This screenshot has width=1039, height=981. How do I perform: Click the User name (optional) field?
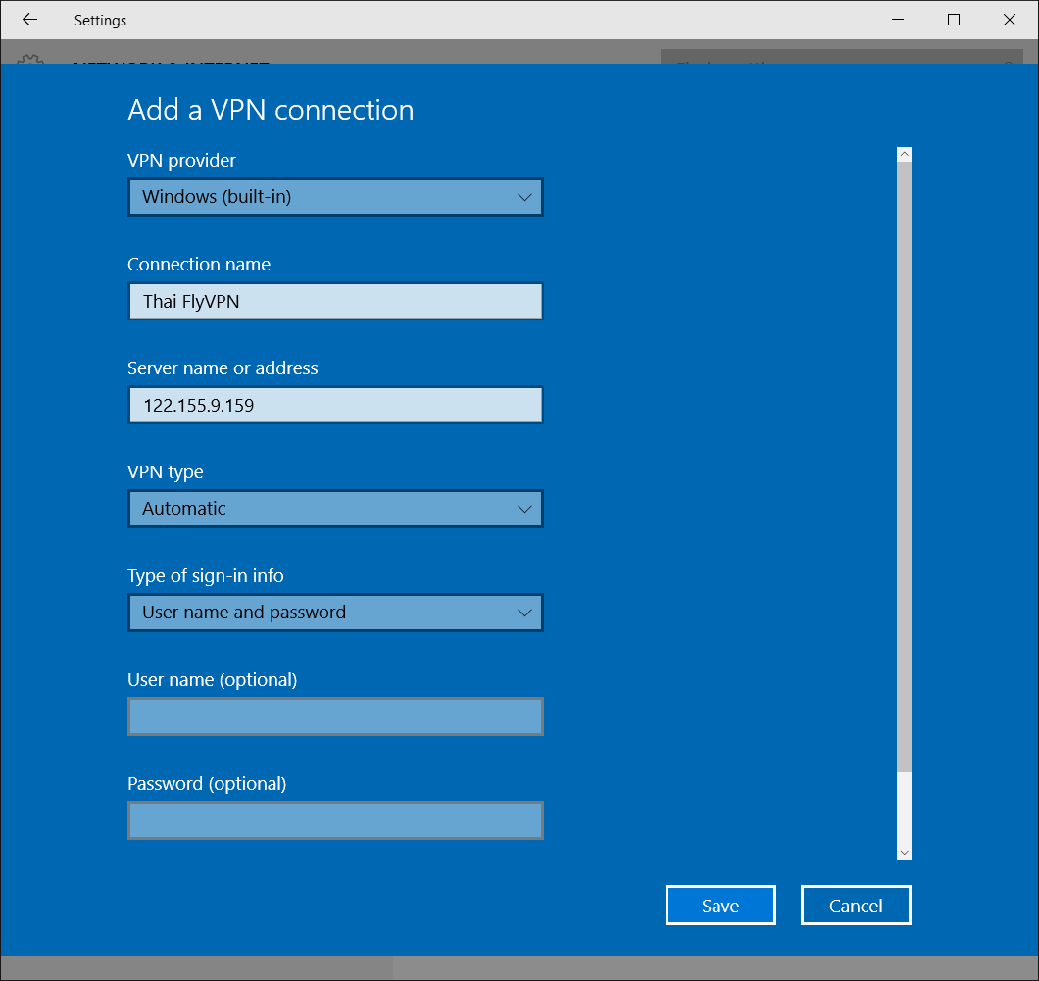(x=335, y=716)
